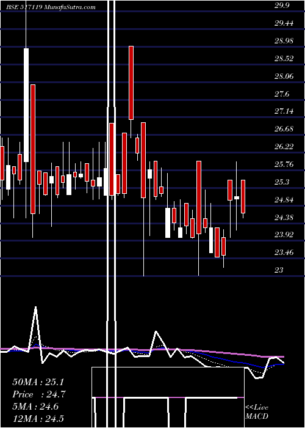Click the 23.46 price axis label
The width and height of the screenshot is (305, 428).
tap(284, 253)
